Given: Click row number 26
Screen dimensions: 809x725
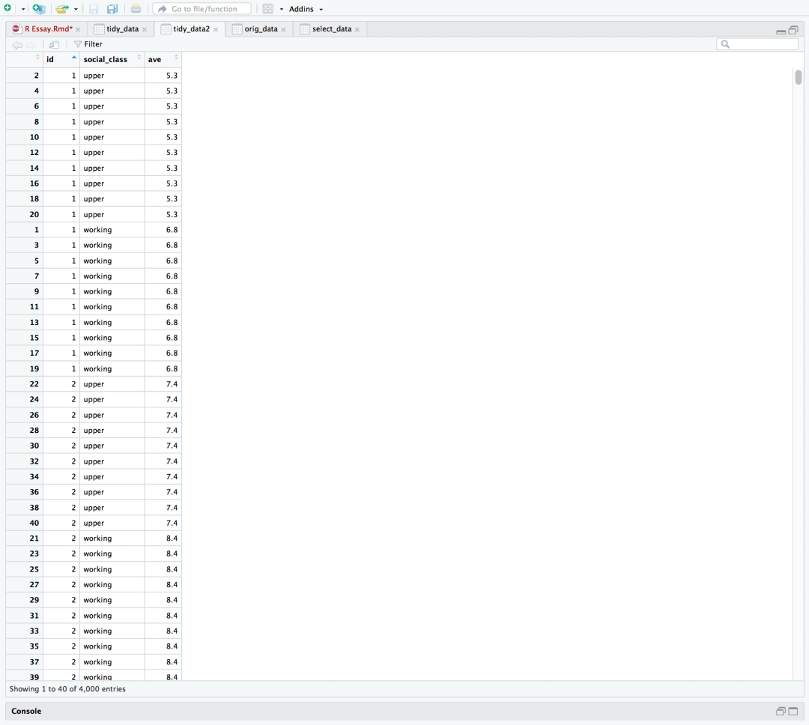Looking at the screenshot, I should [x=24, y=415].
